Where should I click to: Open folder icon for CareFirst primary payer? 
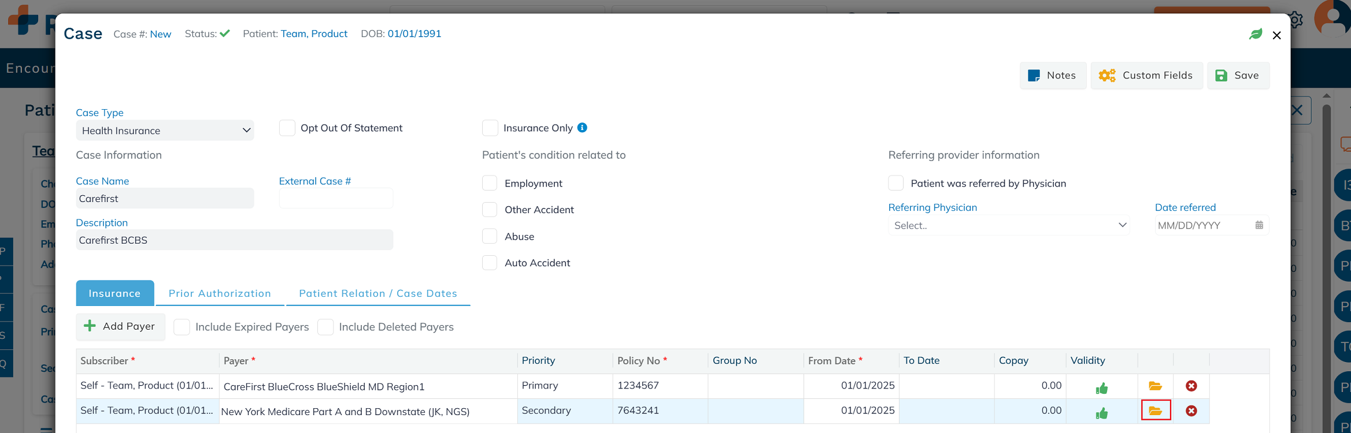point(1155,386)
